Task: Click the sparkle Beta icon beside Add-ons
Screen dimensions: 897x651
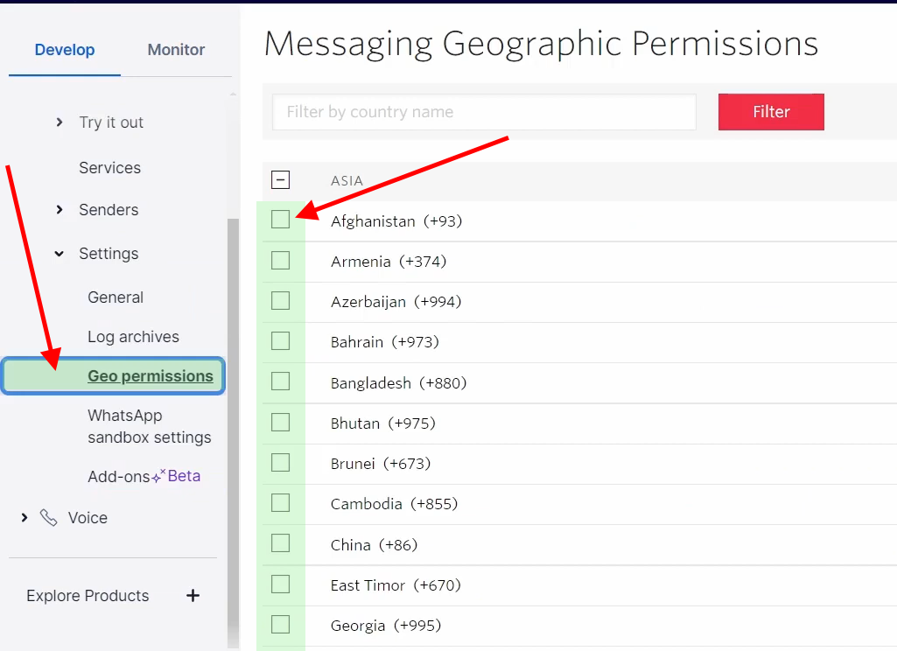Action: coord(158,478)
